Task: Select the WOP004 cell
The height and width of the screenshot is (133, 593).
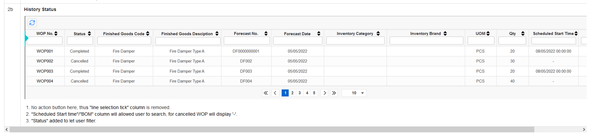Action: pos(45,81)
